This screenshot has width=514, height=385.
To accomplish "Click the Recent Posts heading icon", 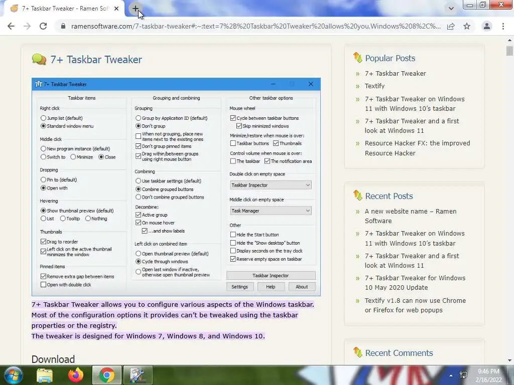I will click(x=357, y=196).
